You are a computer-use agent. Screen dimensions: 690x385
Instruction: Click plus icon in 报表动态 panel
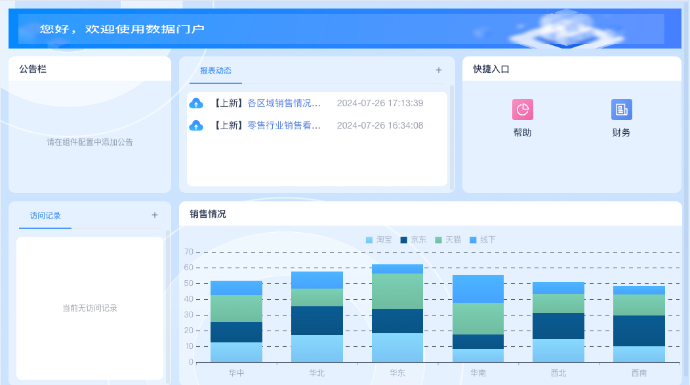pos(439,70)
